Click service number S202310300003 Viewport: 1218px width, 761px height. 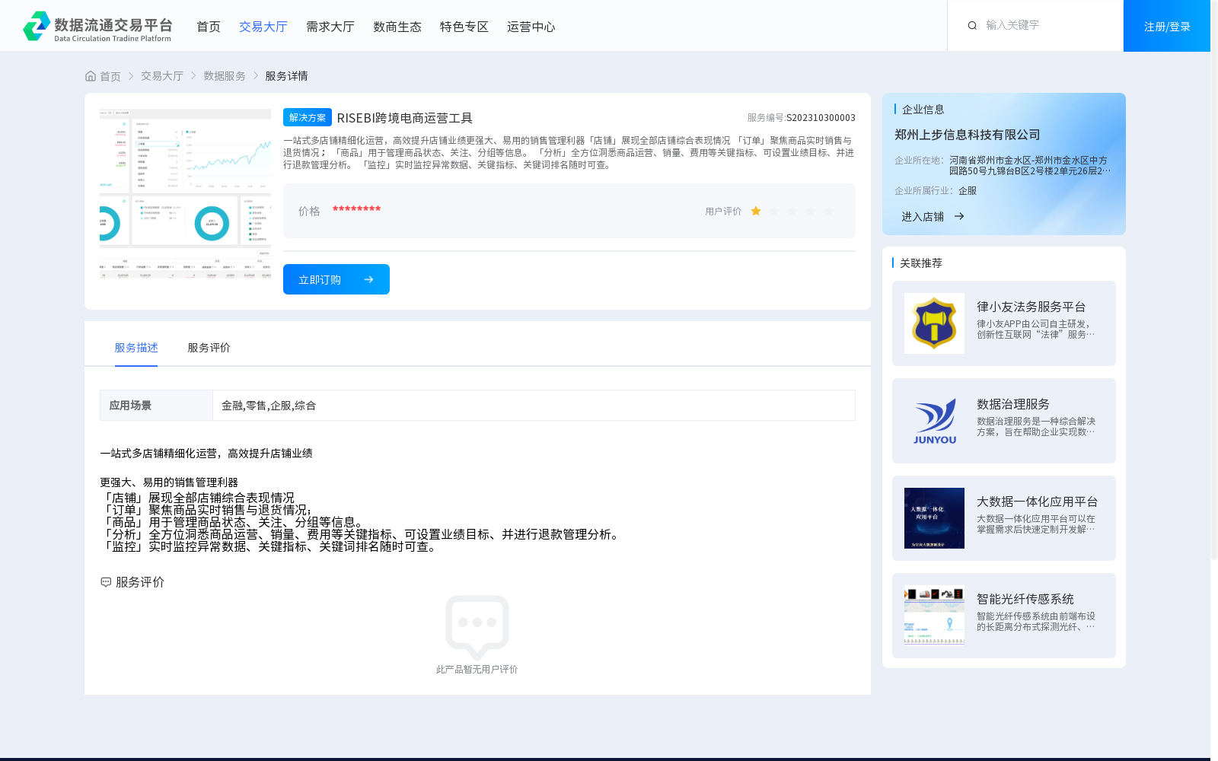821,118
